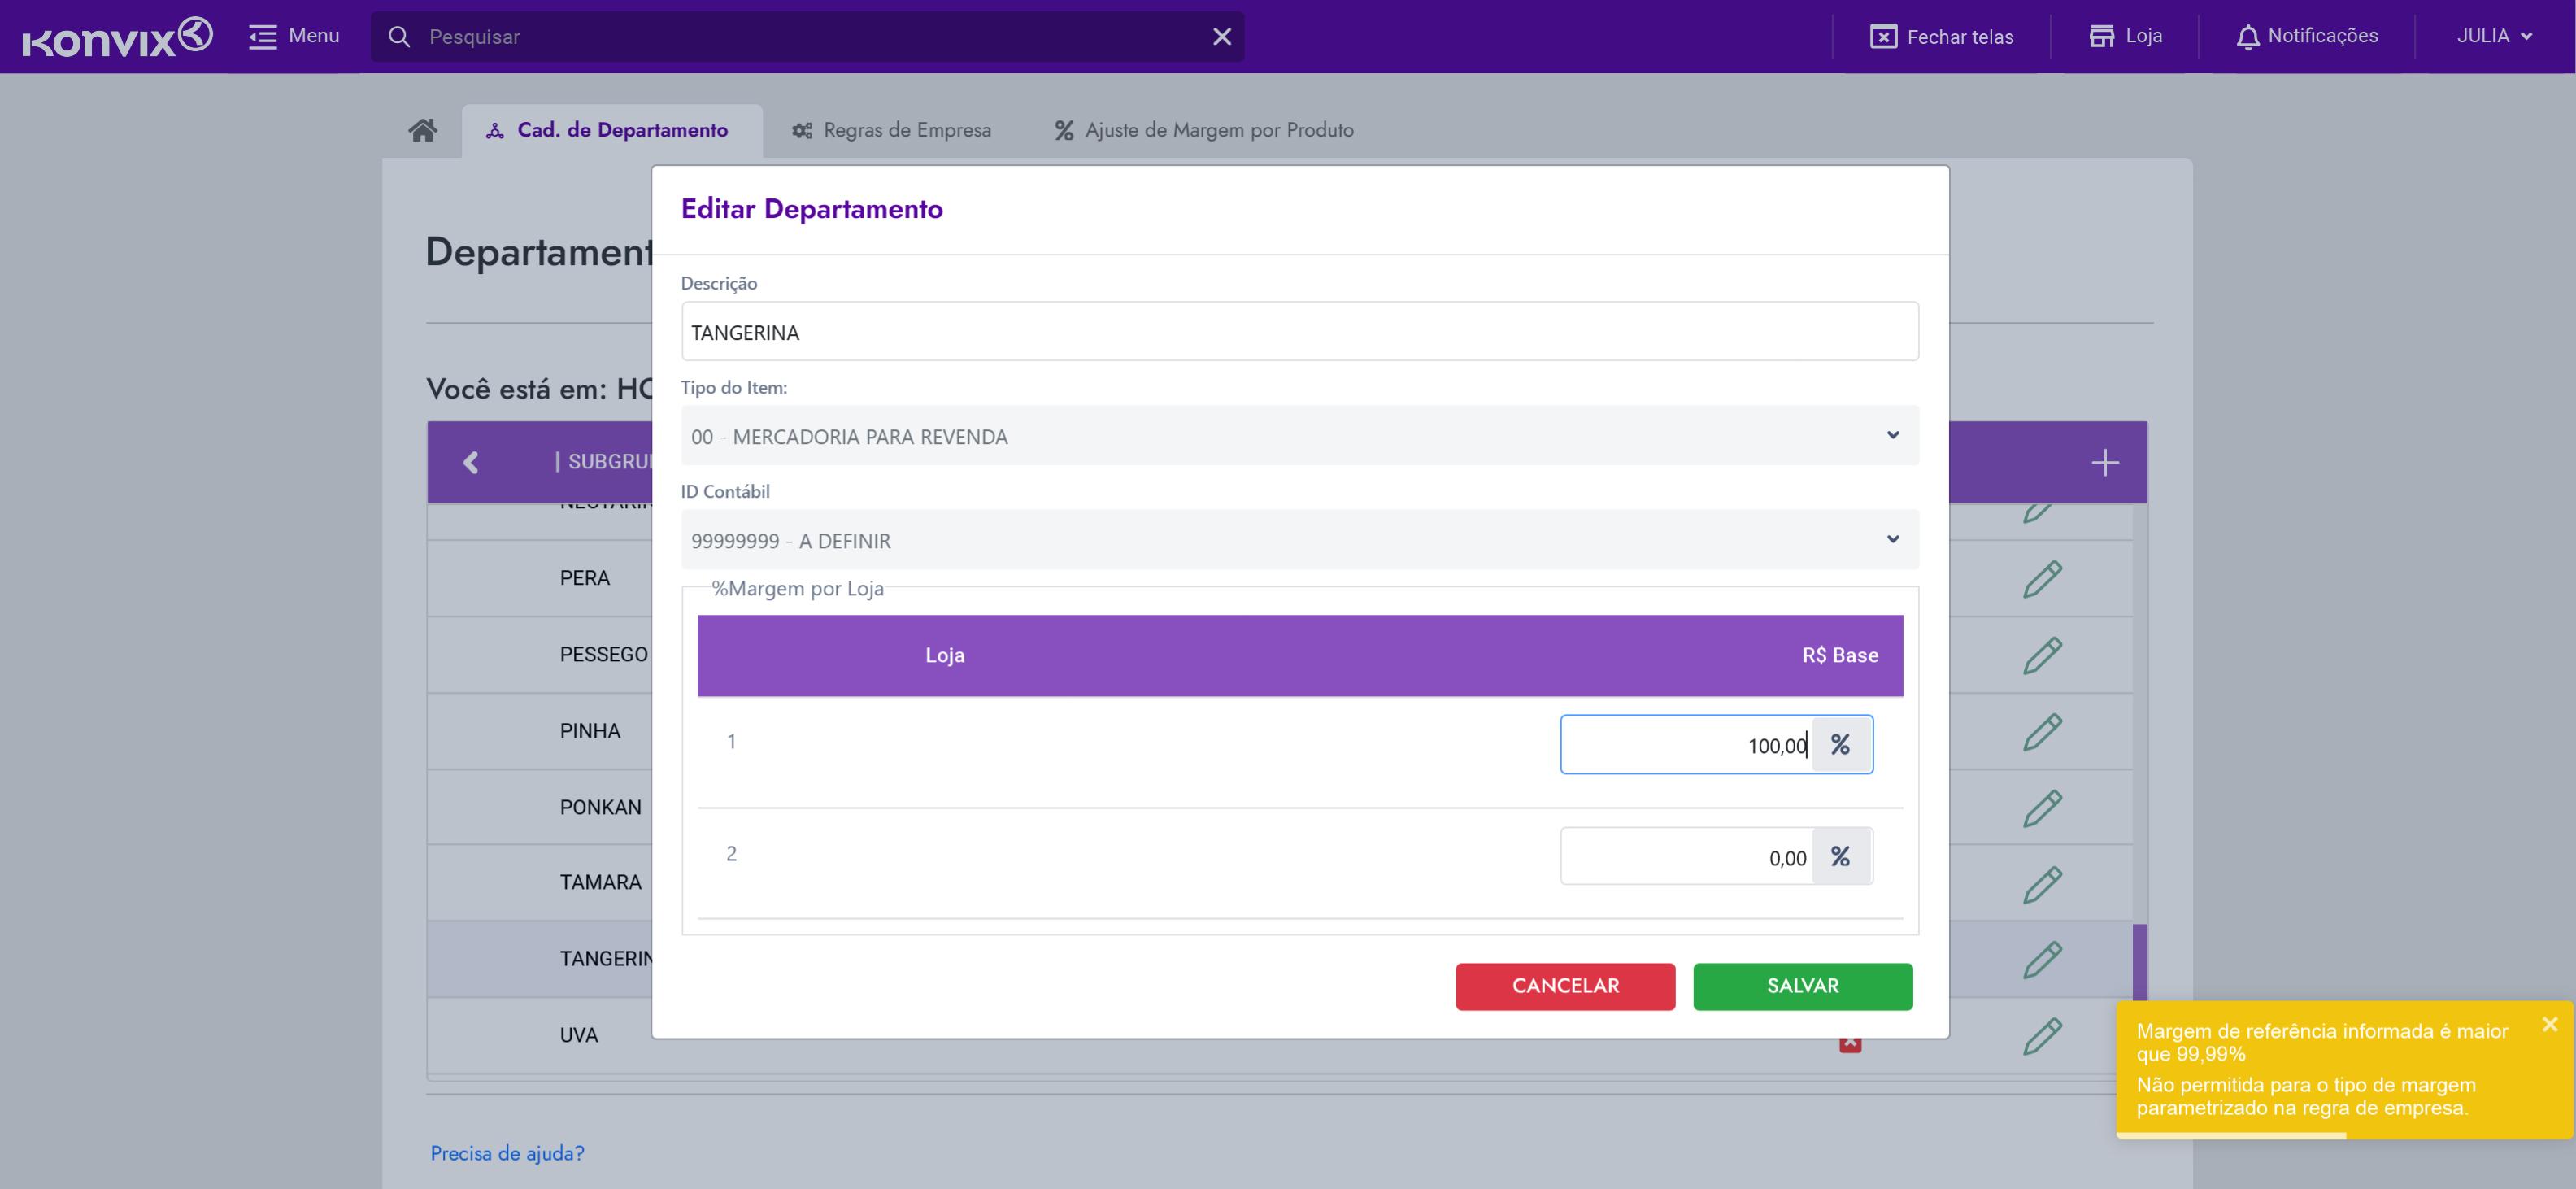Screen dimensions: 2576x1189
Task: Click the clear search X icon
Action: (x=1221, y=37)
